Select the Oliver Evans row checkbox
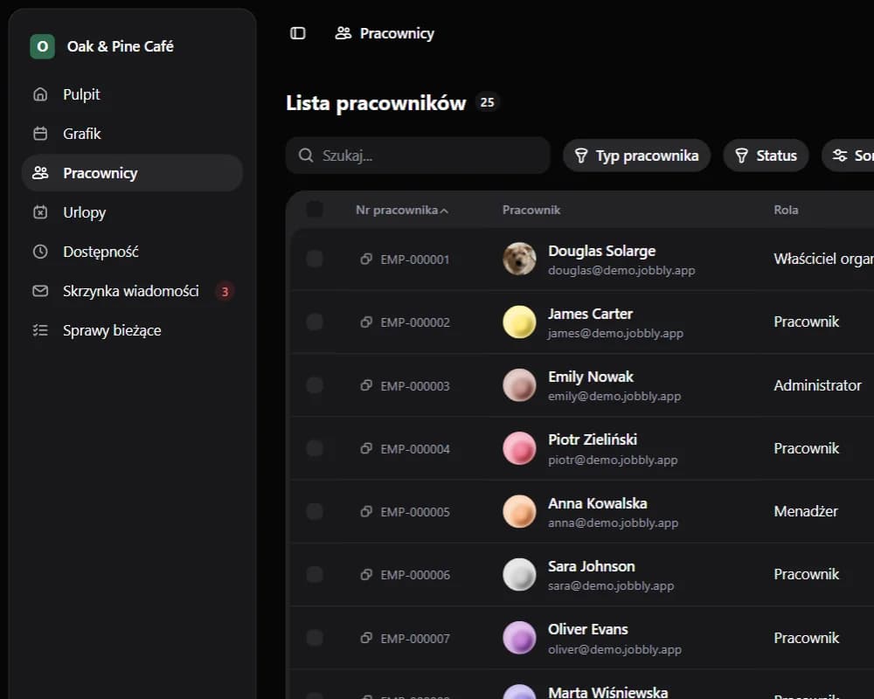This screenshot has height=699, width=874. 315,638
